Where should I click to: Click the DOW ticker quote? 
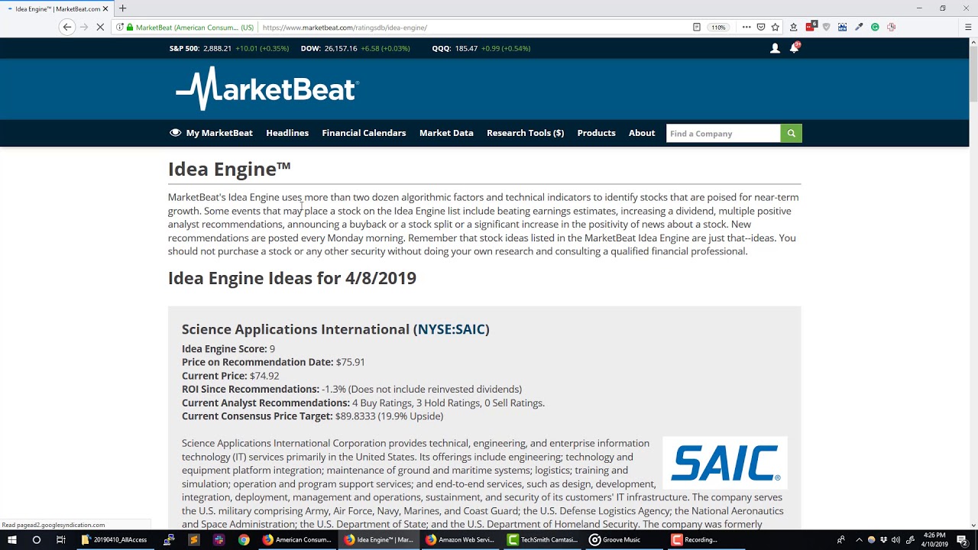pos(355,48)
